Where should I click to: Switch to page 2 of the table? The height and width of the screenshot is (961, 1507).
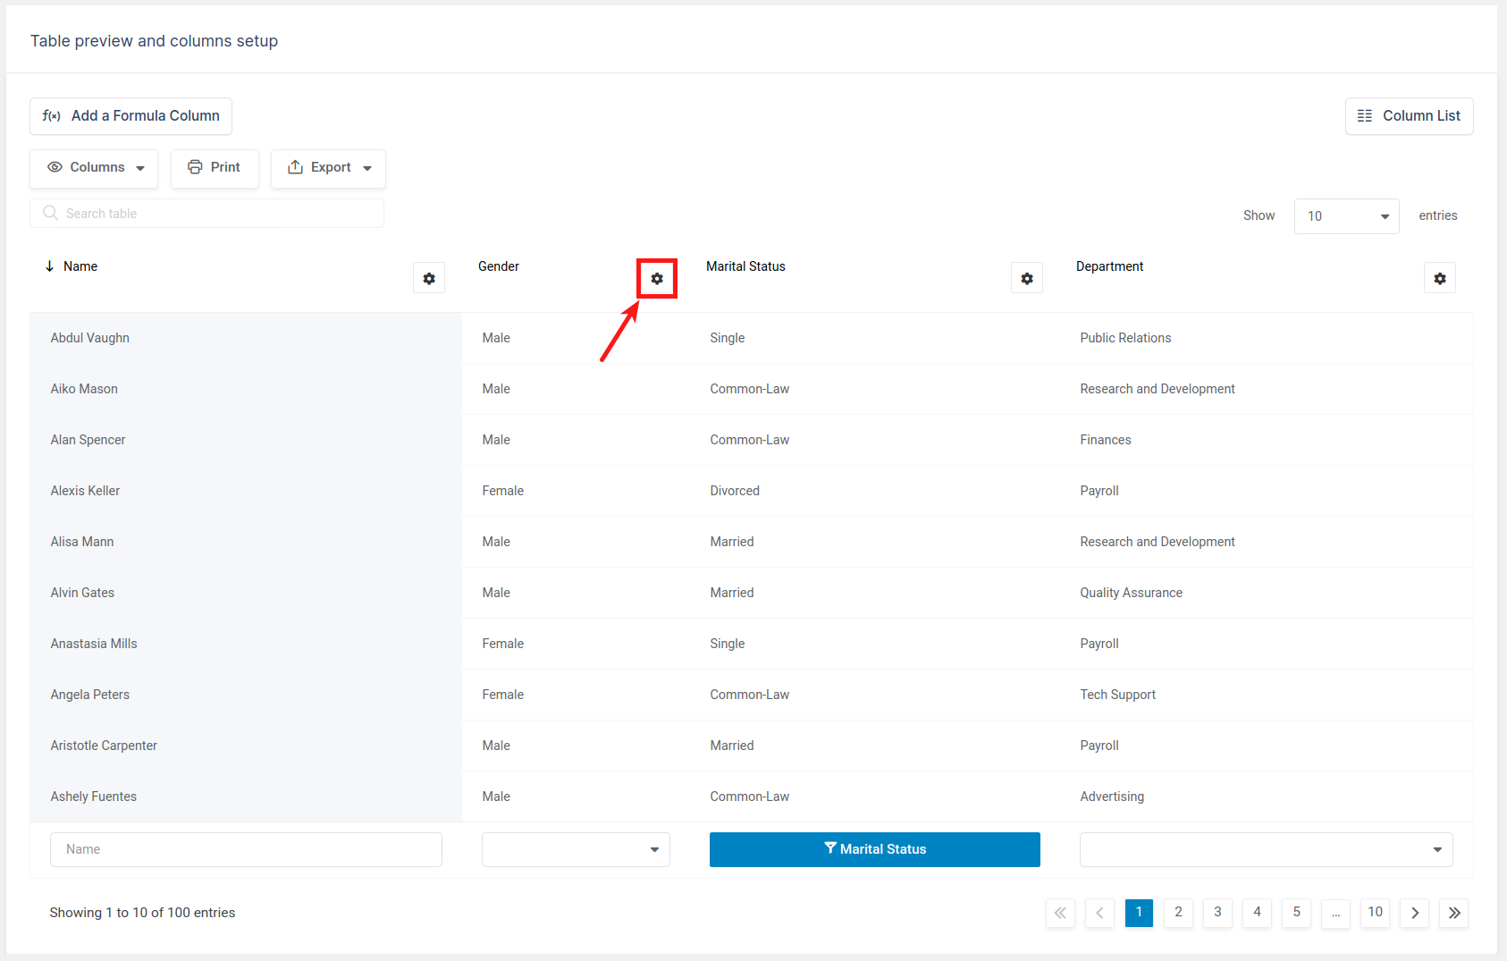click(x=1178, y=913)
